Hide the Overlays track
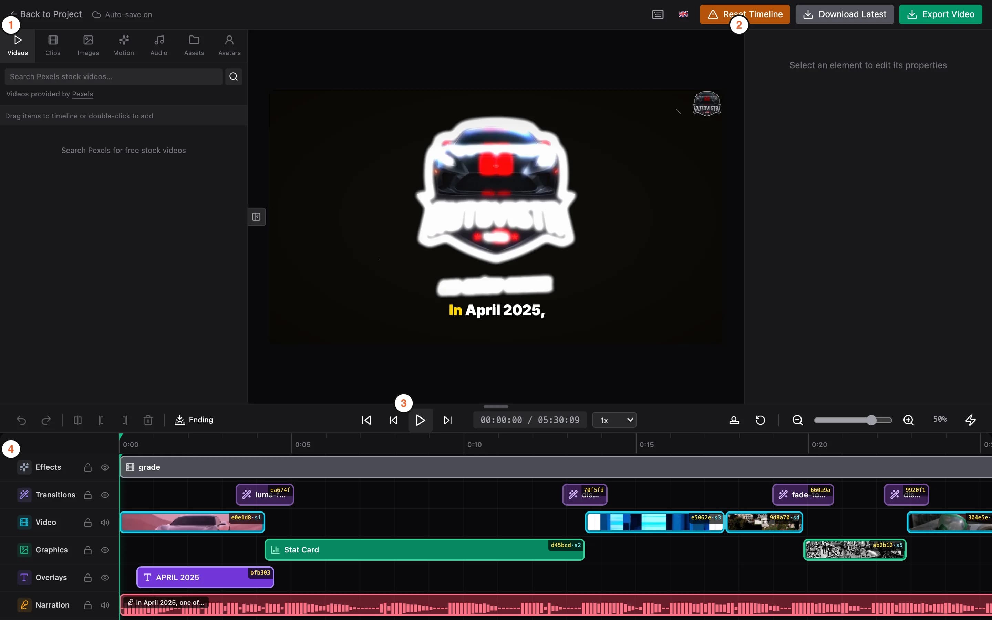This screenshot has width=992, height=620. click(x=105, y=577)
